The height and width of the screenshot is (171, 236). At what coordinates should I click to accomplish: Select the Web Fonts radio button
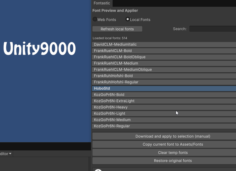click(x=95, y=19)
